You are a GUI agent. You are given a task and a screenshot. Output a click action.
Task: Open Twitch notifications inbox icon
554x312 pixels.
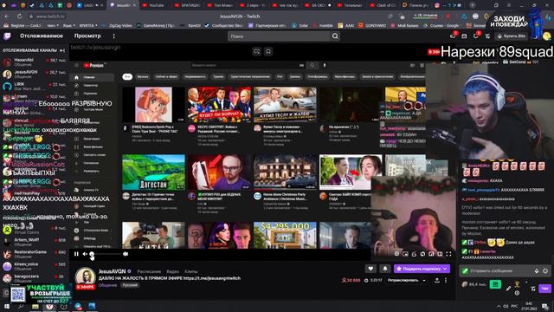pos(453,36)
